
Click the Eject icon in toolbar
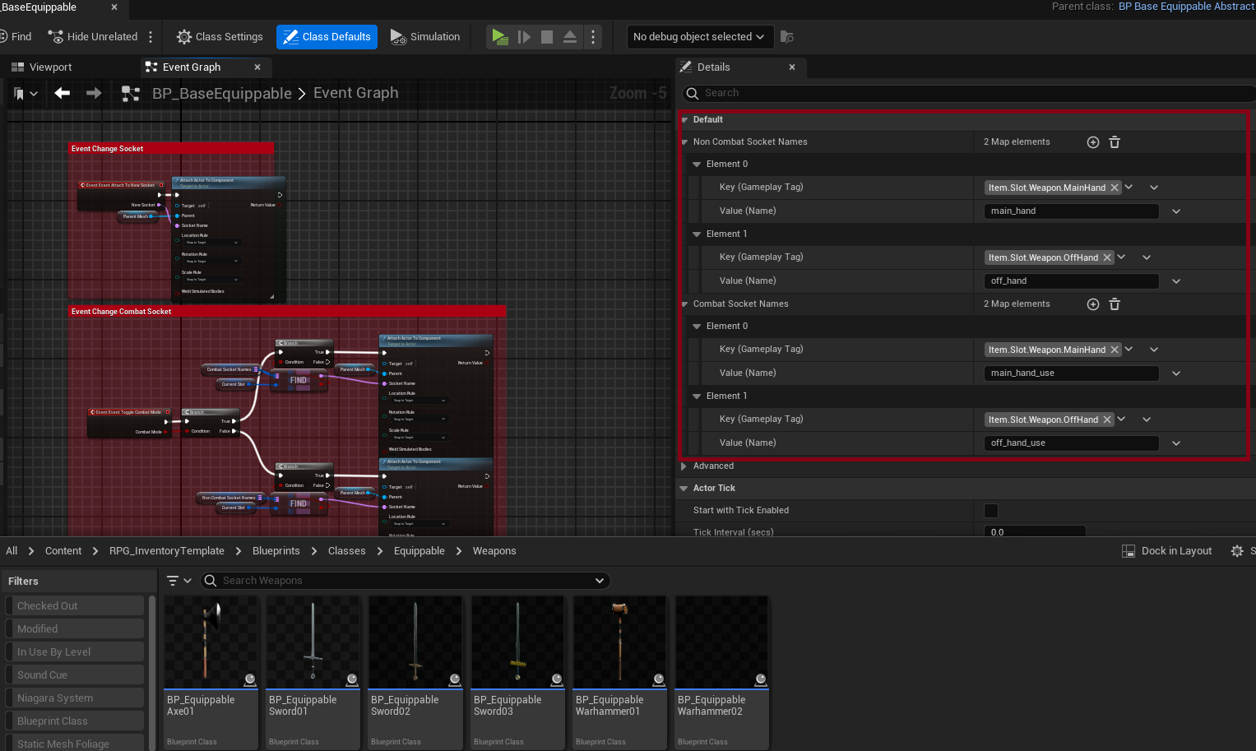pos(570,37)
